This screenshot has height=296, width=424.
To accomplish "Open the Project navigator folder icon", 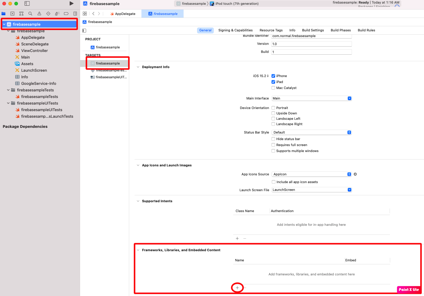I will 4,14.
